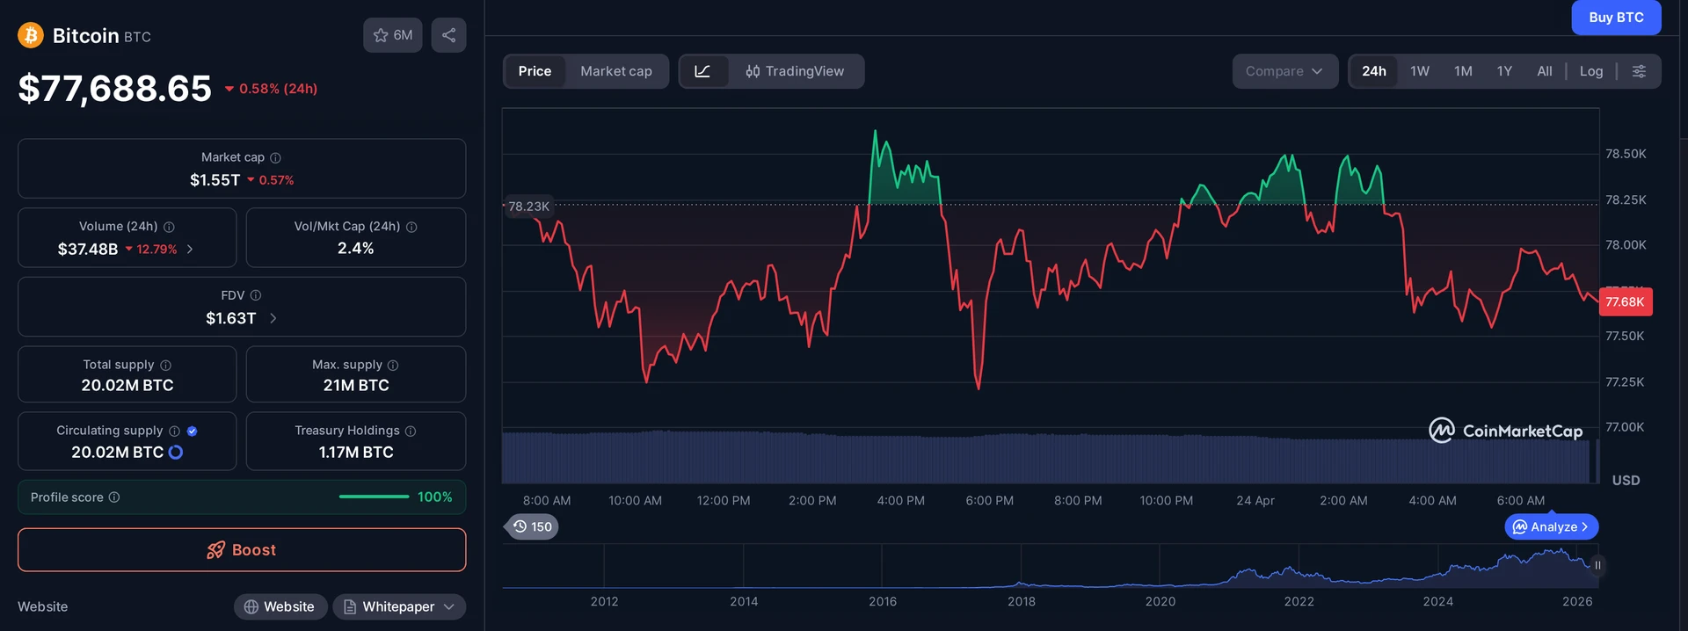Click the 77.68K current price label

click(x=1626, y=301)
